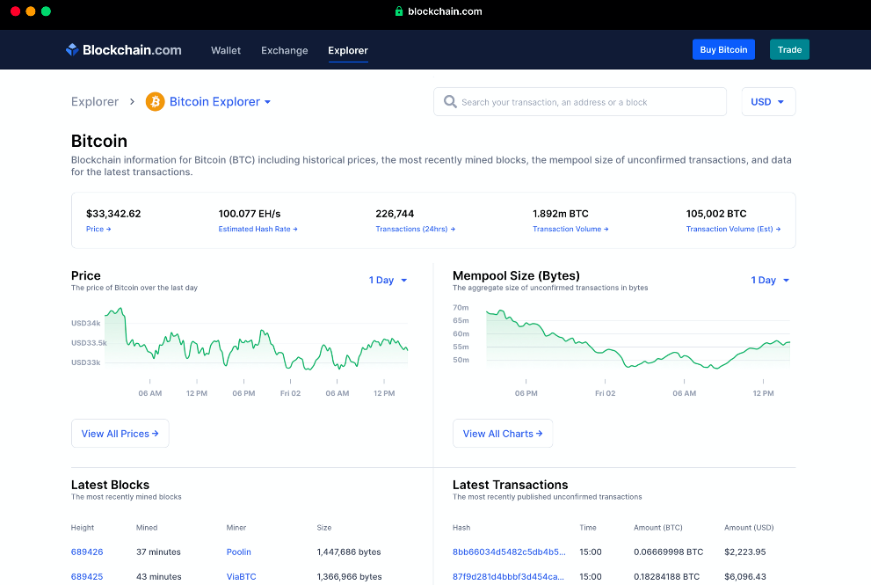Open block height 689426

click(x=87, y=552)
